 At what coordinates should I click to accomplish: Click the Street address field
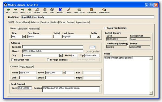coord(53,51)
